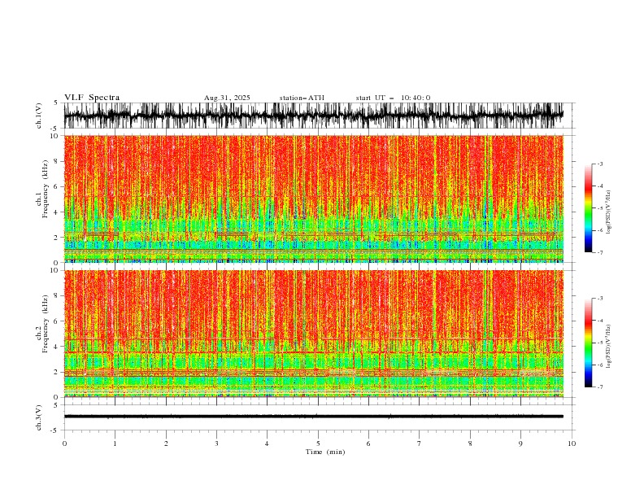Viewport: 644px width, 498px height.
Task: Click the 'Time (min)' axis label
Action: pos(325,452)
